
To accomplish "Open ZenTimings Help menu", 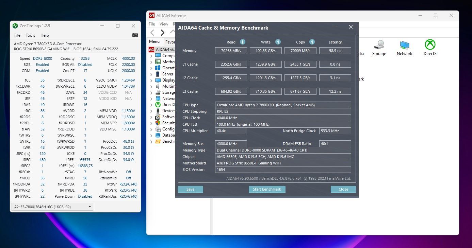I will point(45,35).
